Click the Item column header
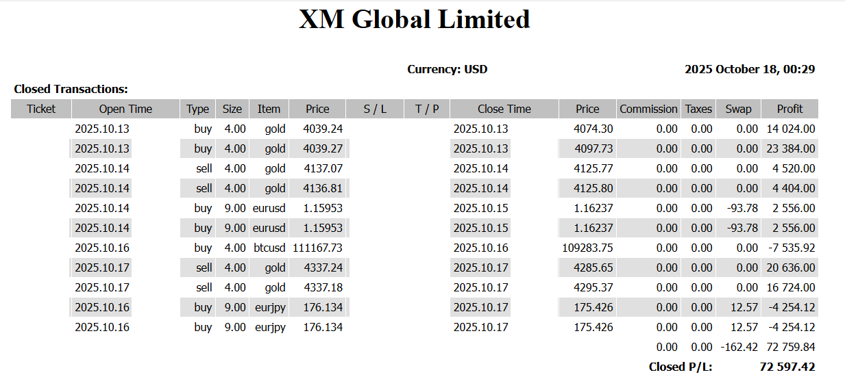This screenshot has width=845, height=379. [269, 109]
